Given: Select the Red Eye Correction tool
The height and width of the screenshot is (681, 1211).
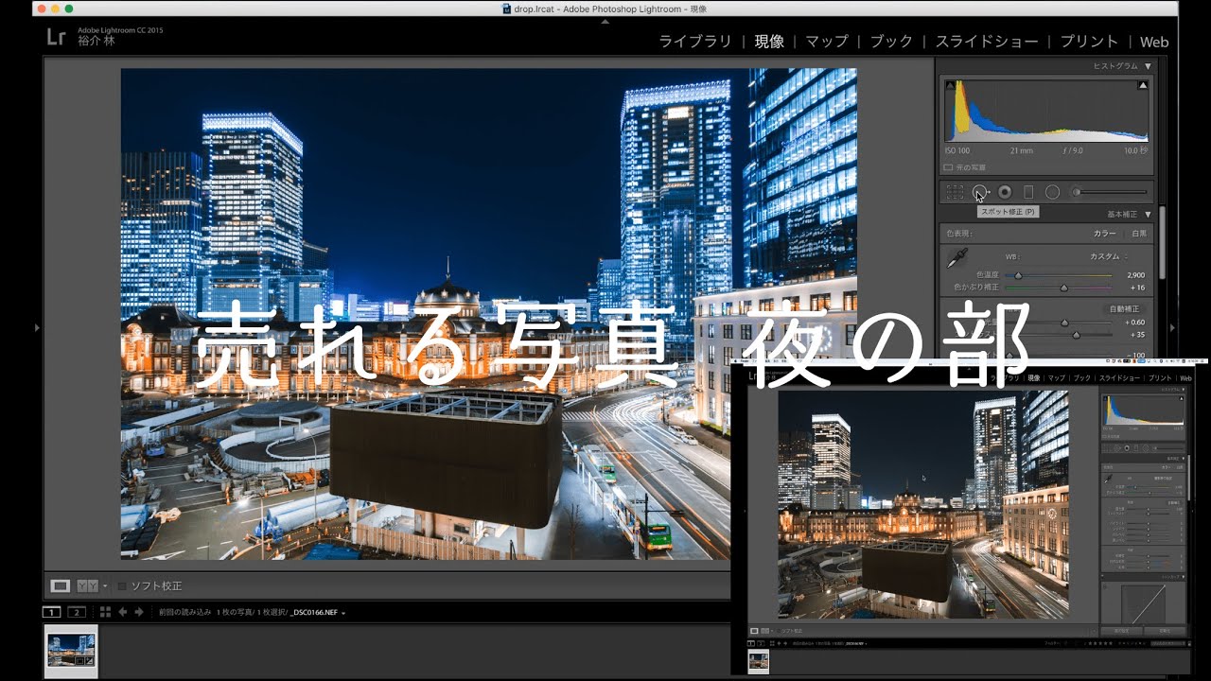Looking at the screenshot, I should click(x=1005, y=192).
